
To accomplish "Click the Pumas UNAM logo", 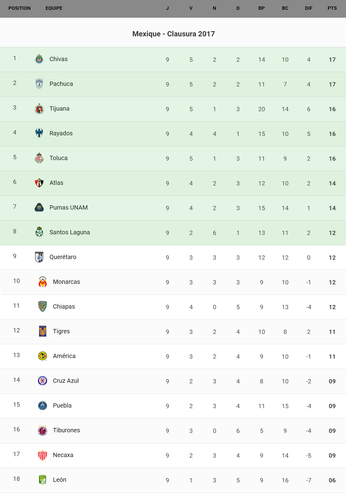I will pos(39,207).
